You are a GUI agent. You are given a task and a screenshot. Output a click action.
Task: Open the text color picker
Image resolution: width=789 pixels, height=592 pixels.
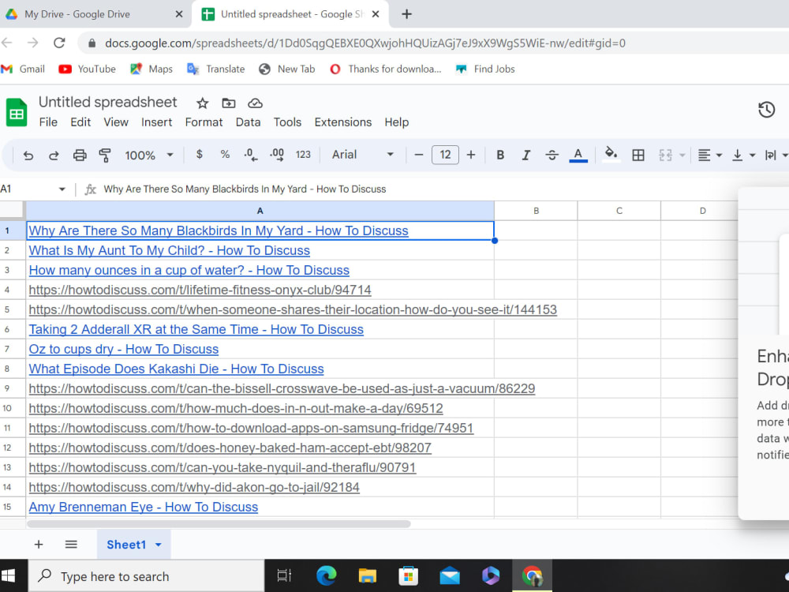pyautogui.click(x=578, y=155)
